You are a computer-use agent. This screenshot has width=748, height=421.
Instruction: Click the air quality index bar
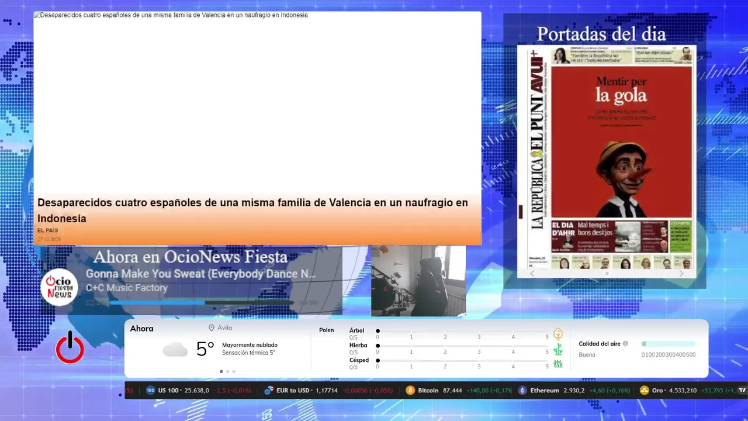click(x=669, y=344)
